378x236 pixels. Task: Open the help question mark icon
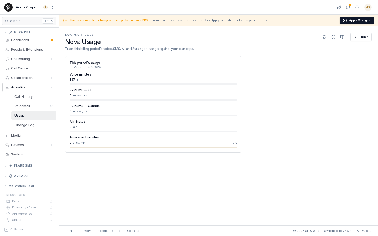pyautogui.click(x=333, y=37)
